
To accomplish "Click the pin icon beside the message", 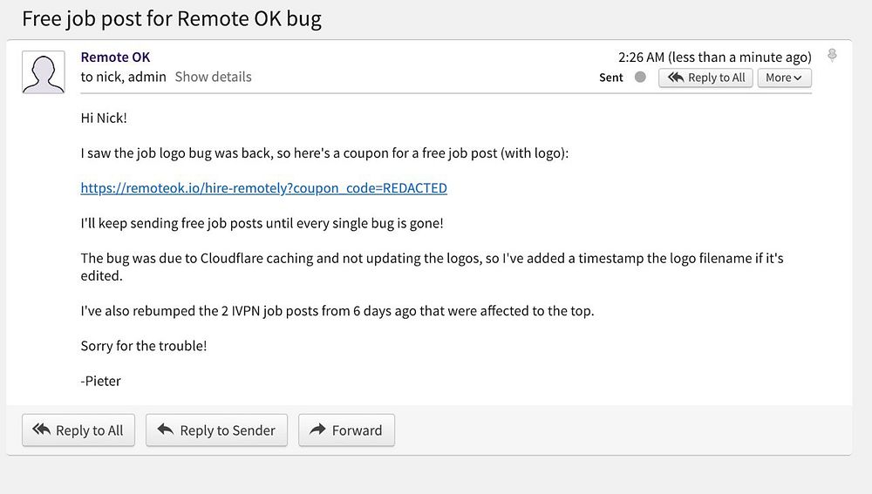I will click(x=832, y=56).
